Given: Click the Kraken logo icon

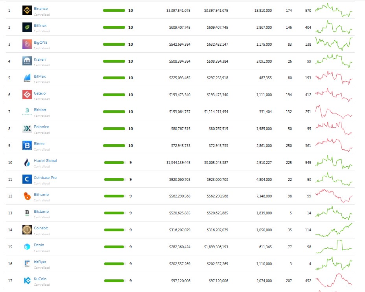Looking at the screenshot, I should [x=27, y=61].
